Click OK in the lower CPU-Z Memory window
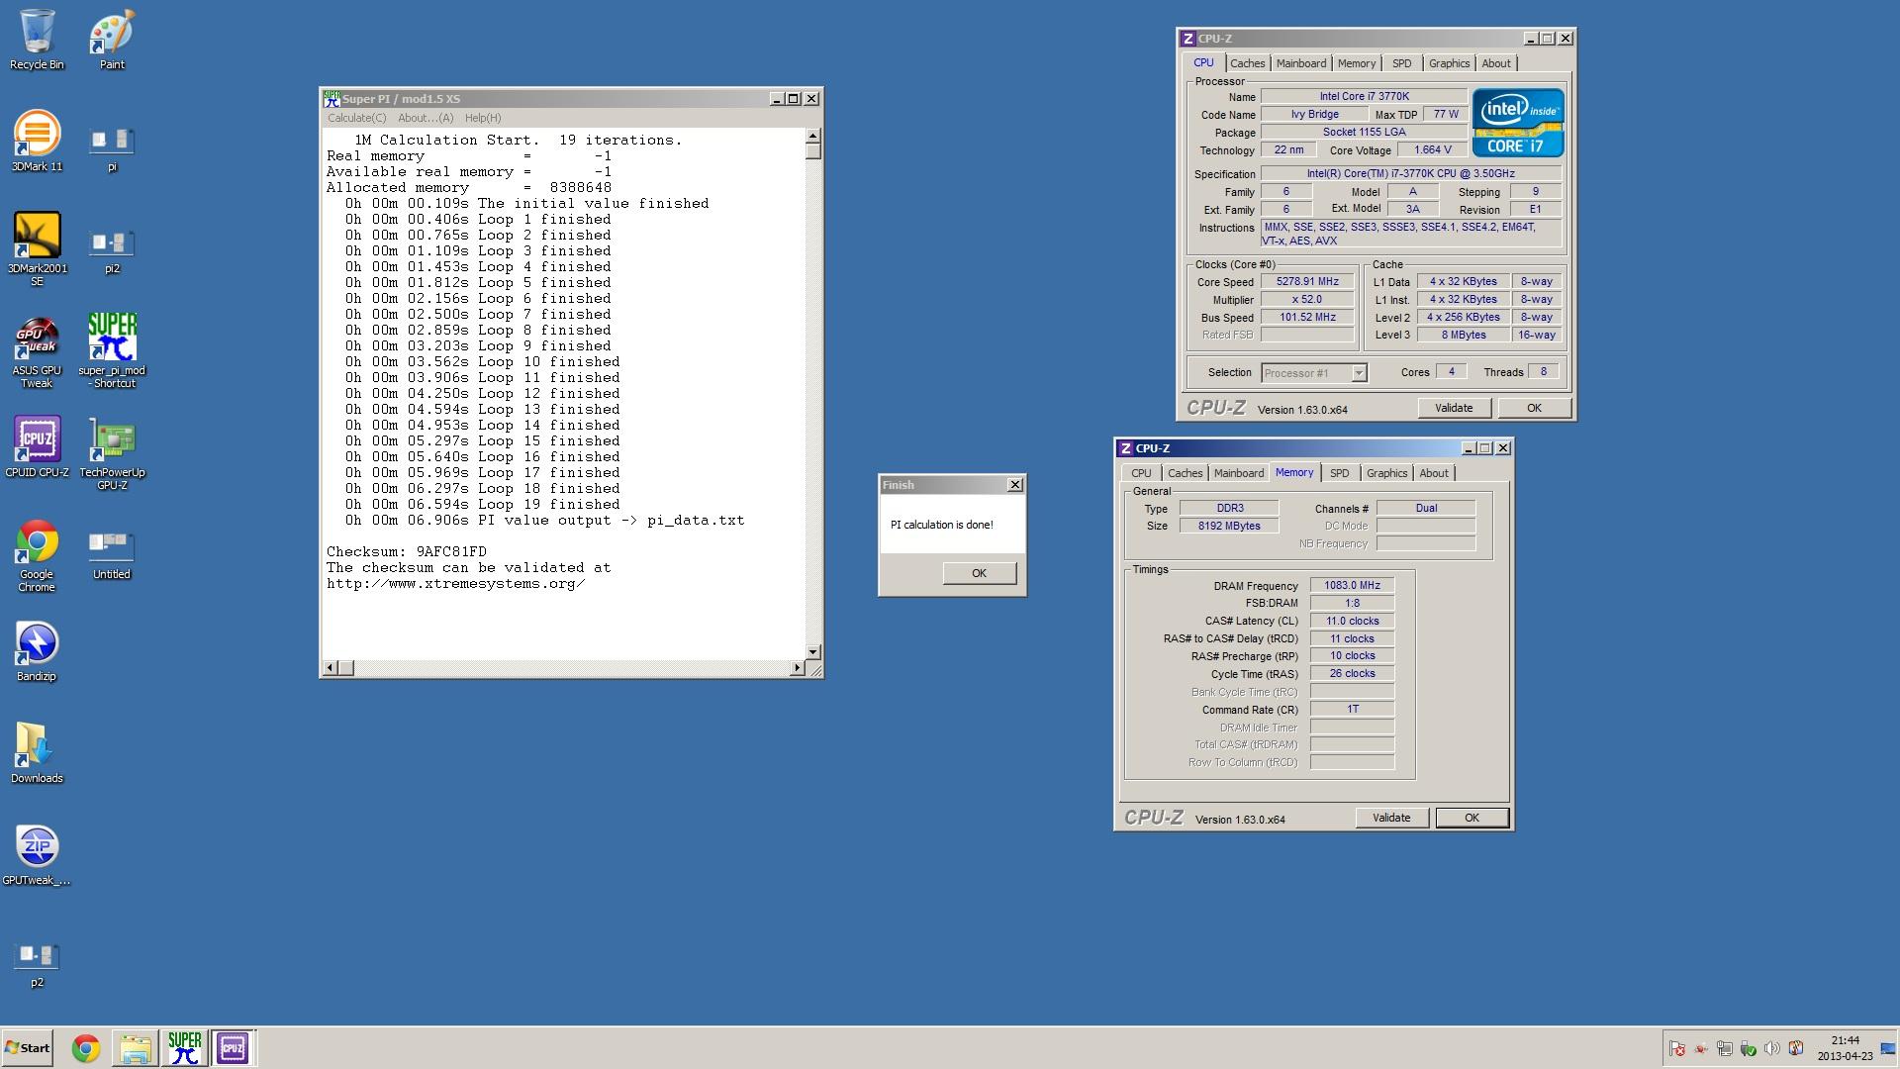Image resolution: width=1900 pixels, height=1069 pixels. (x=1472, y=818)
